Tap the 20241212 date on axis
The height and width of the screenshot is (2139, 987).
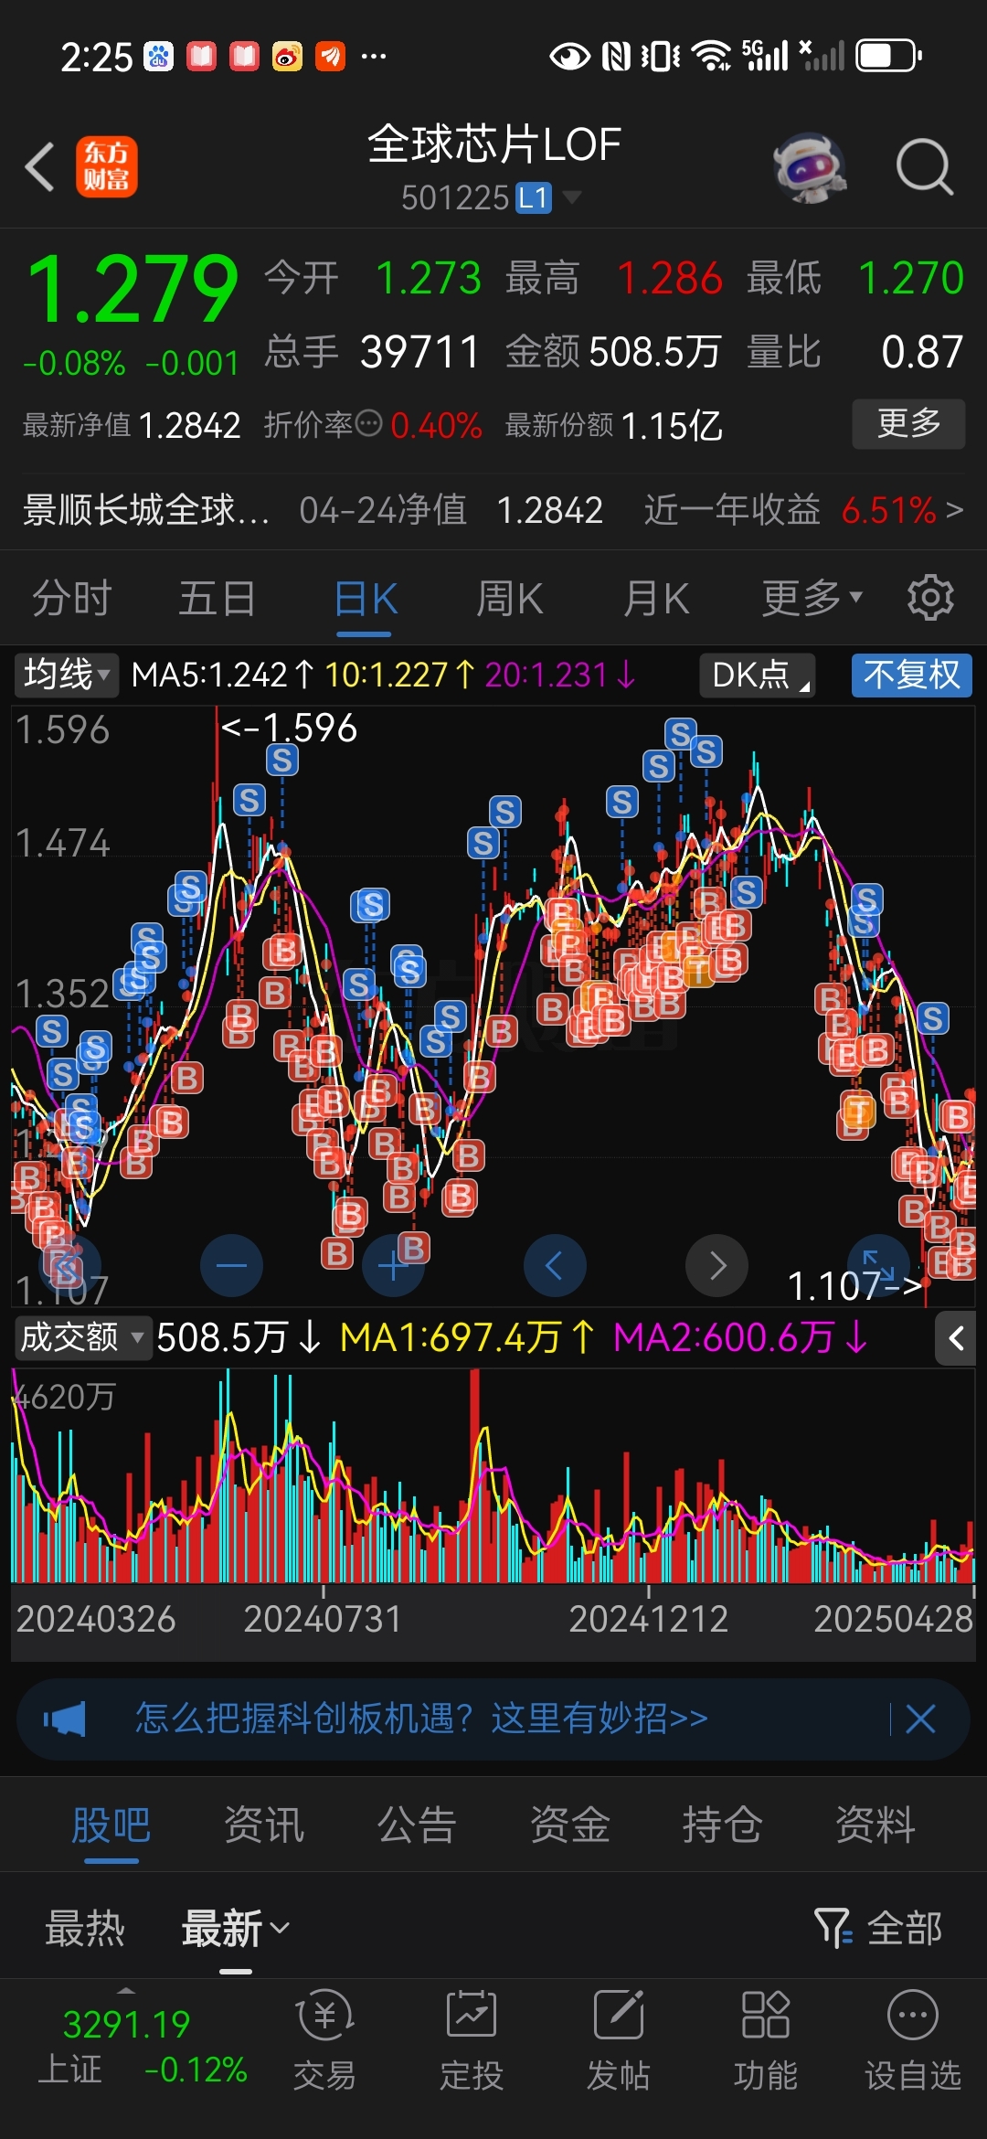click(x=648, y=1619)
